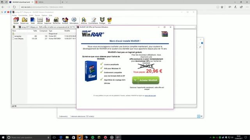The height and width of the screenshot is (140, 250).
Task: Click the Edge share icon
Action: [241, 7]
